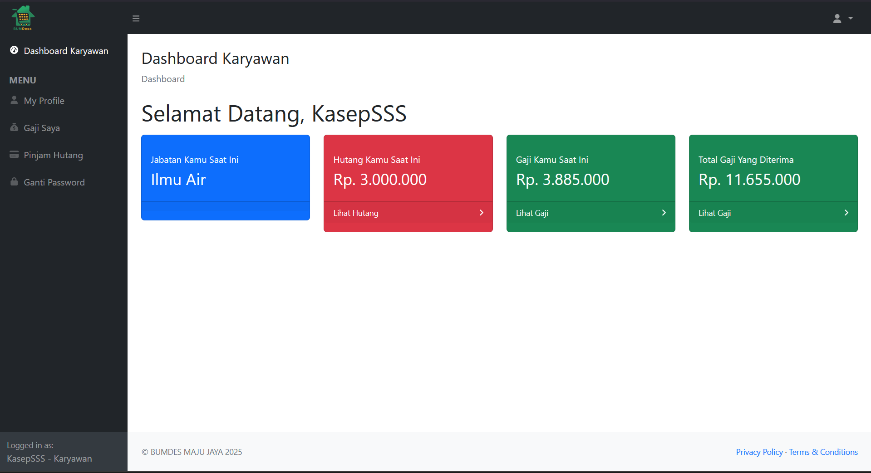Click the Lihat Hutang link

click(356, 213)
